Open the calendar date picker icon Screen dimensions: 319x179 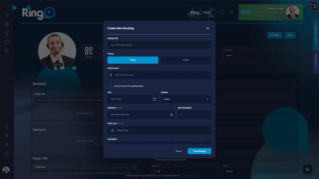[x=154, y=99]
